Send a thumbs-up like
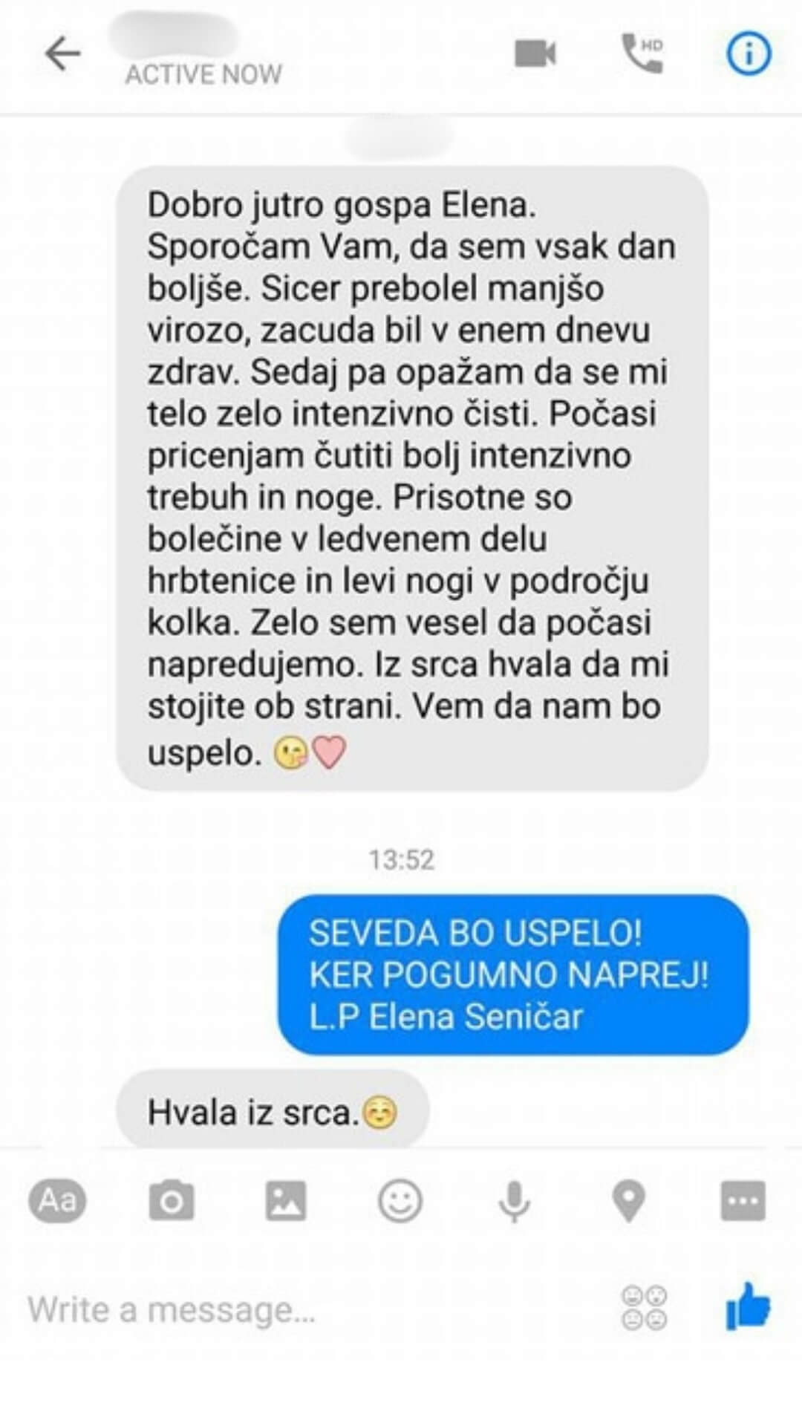This screenshot has width=802, height=1426. pos(748,1306)
